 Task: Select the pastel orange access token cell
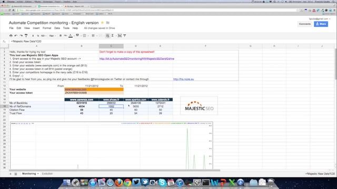coord(94,93)
